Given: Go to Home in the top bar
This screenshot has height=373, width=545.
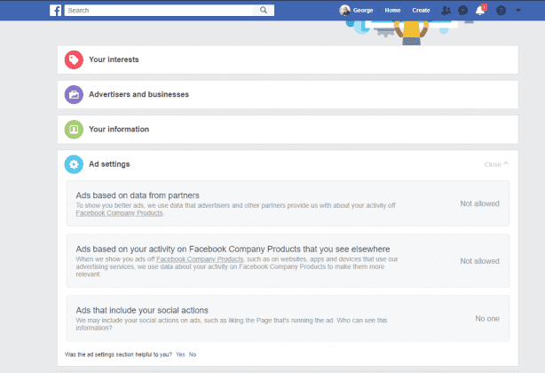Looking at the screenshot, I should 392,10.
